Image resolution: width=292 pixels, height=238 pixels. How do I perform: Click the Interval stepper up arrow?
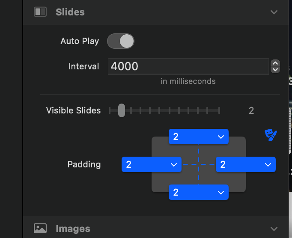point(275,63)
